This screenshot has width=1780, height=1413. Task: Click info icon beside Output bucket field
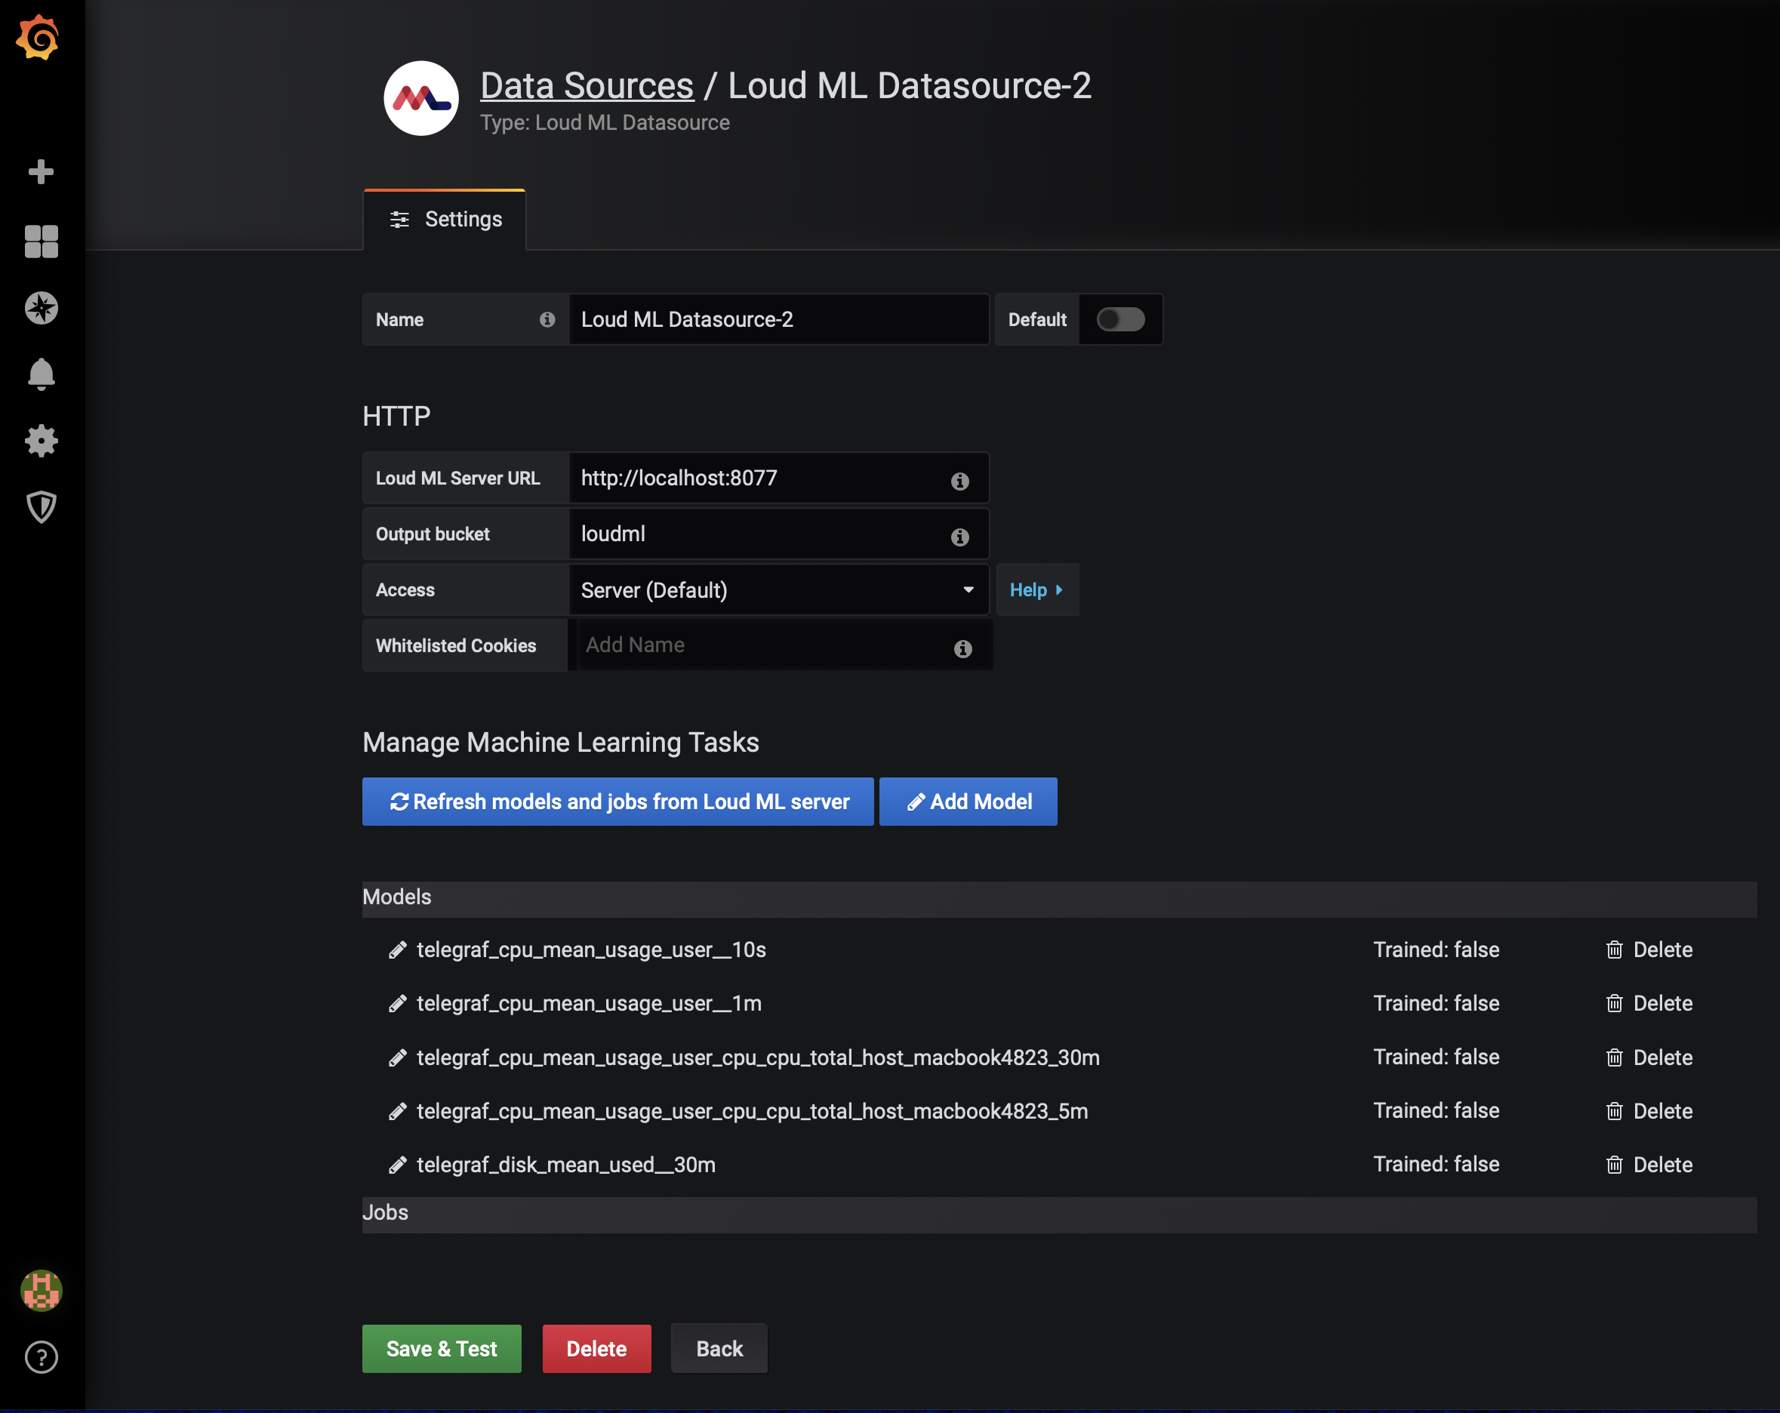click(959, 537)
